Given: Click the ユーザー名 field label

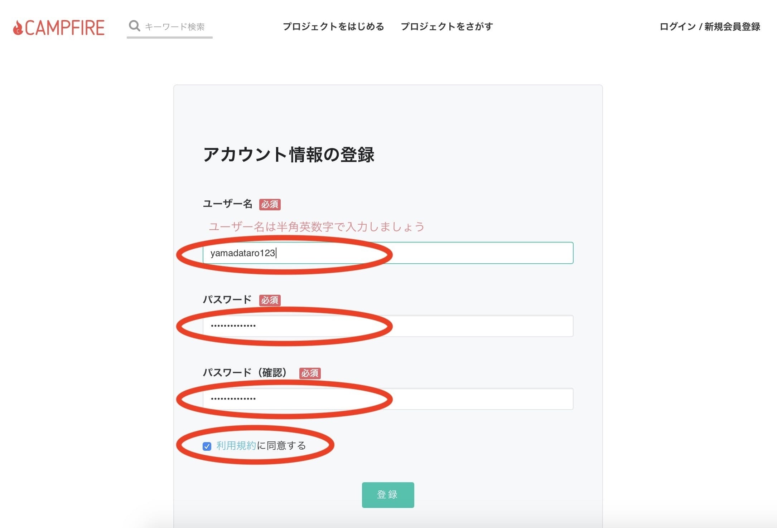Looking at the screenshot, I should [228, 204].
